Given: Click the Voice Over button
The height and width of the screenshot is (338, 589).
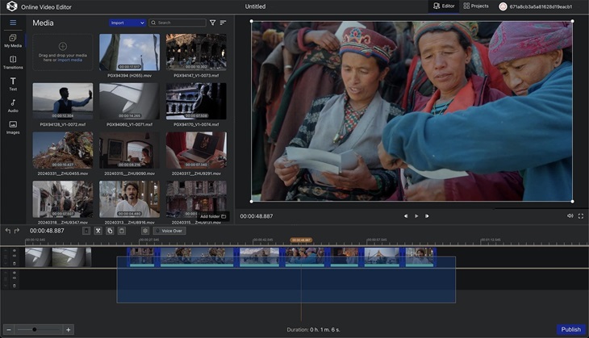Looking at the screenshot, I should coord(170,231).
